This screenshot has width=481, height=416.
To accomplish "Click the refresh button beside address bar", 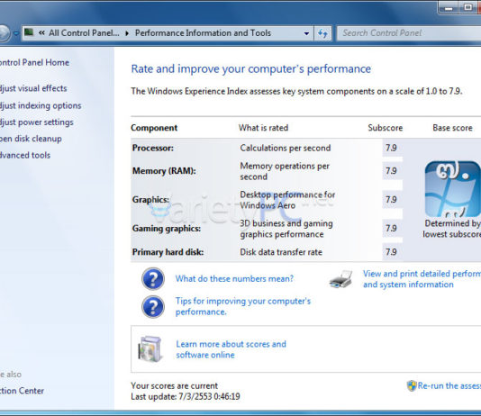I will tap(322, 33).
